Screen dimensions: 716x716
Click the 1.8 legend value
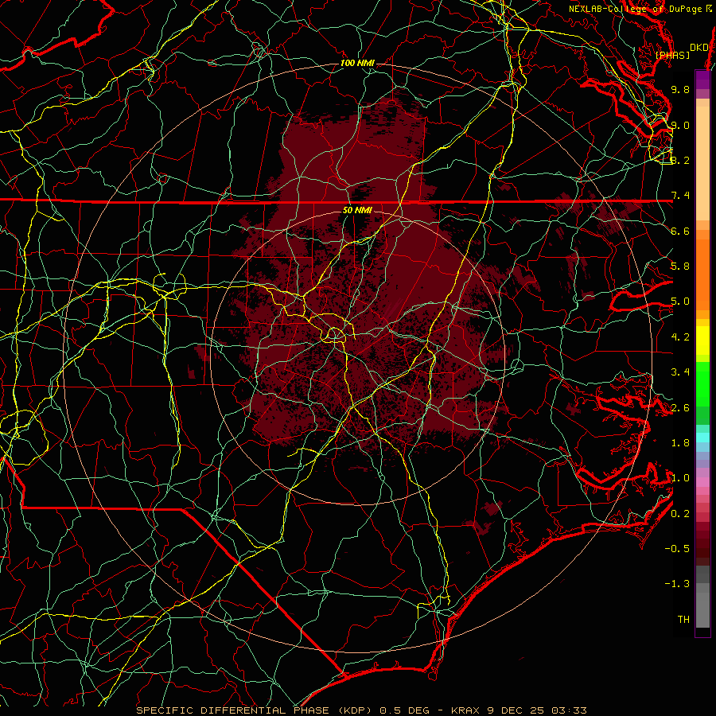pos(680,443)
